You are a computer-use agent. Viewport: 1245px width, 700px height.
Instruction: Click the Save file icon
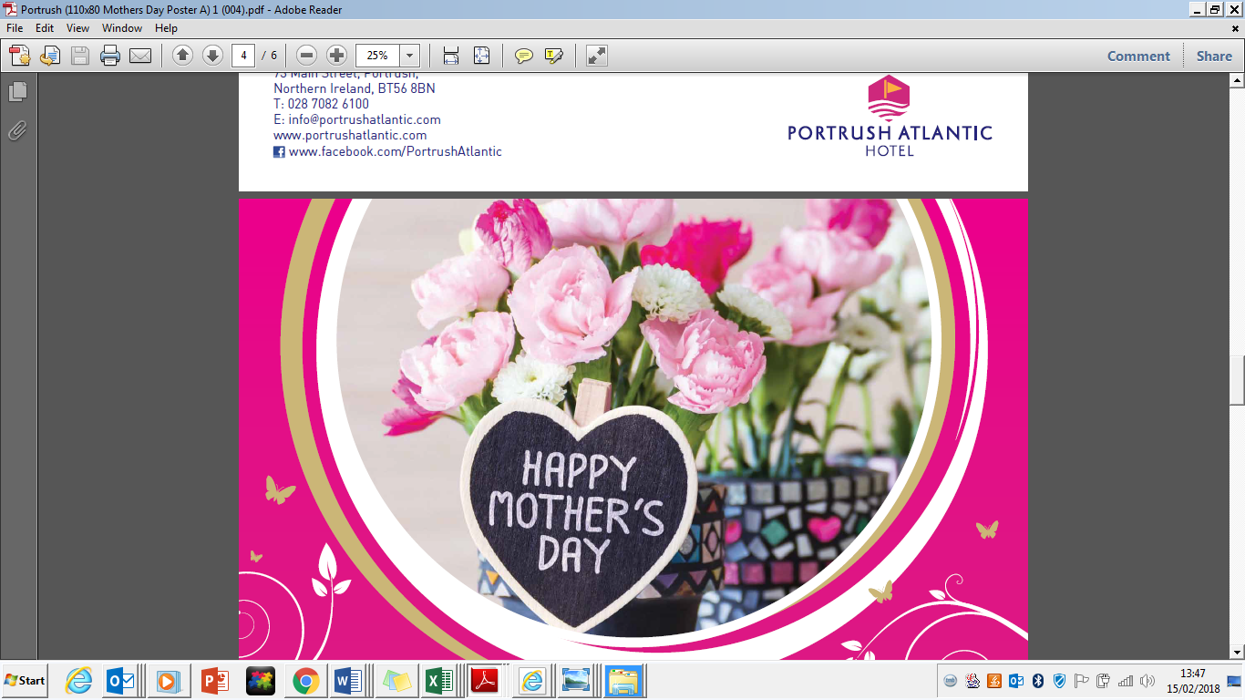tap(80, 56)
